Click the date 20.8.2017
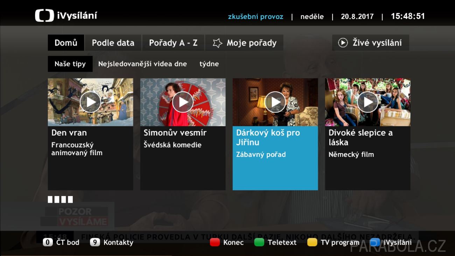The image size is (455, 256). [x=357, y=16]
